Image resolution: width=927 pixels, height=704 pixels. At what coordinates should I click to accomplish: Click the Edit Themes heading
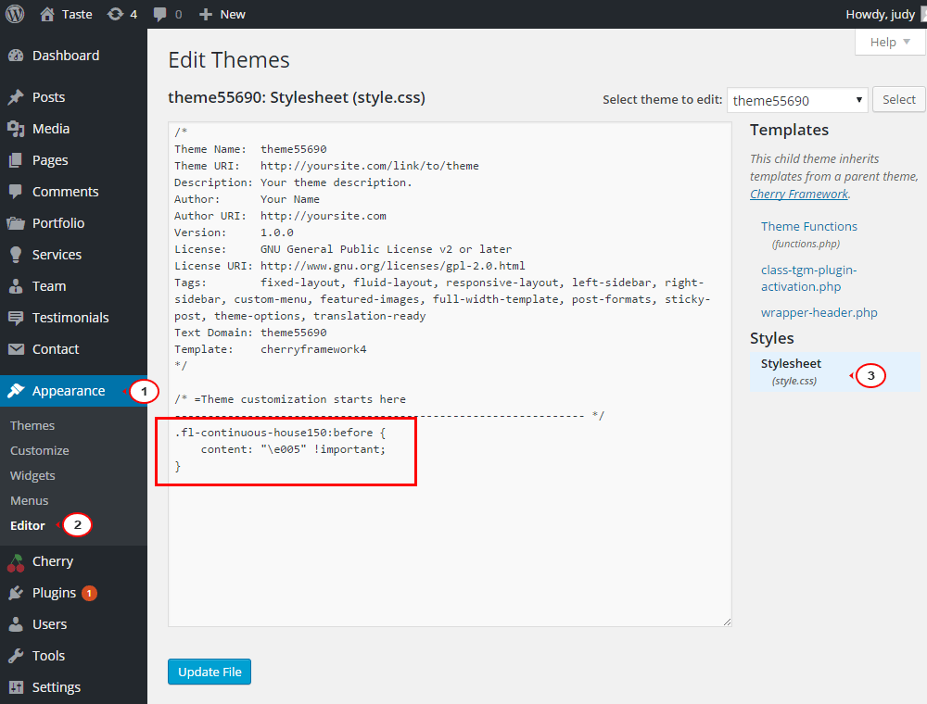[x=229, y=60]
